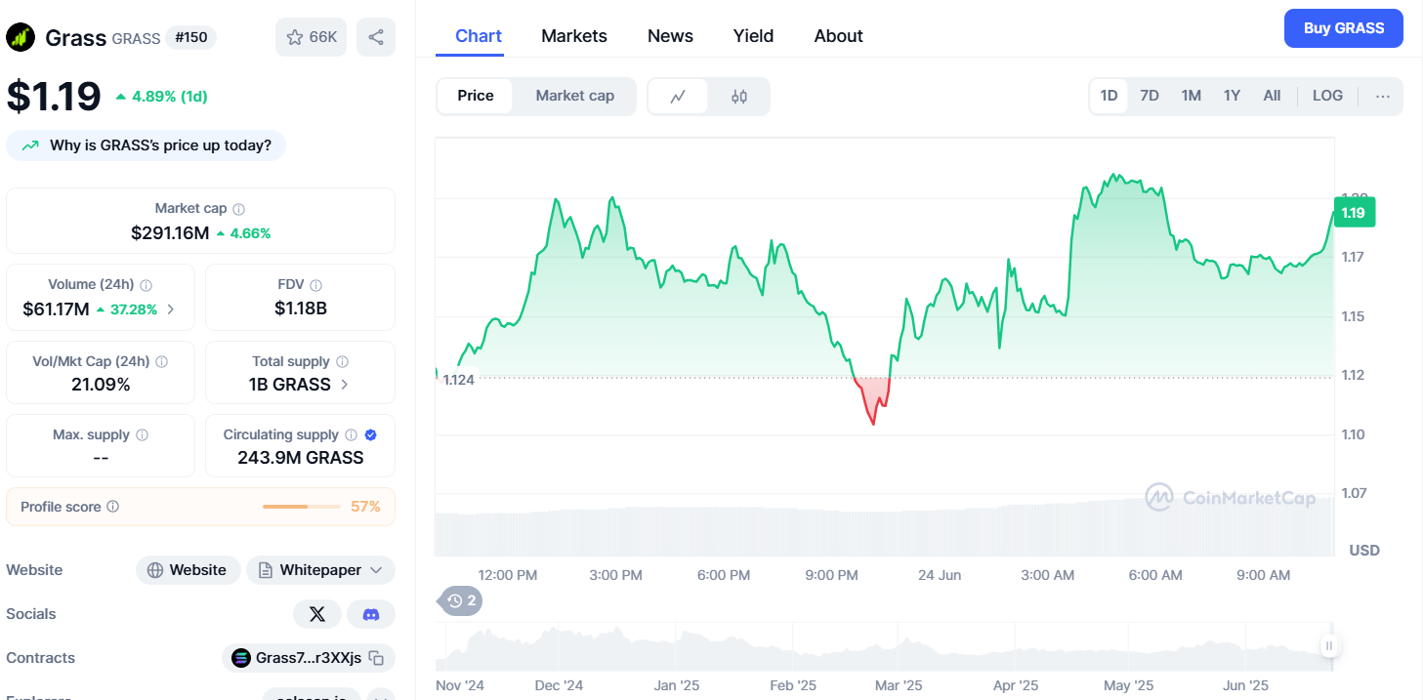Open the Discord social link
The width and height of the screenshot is (1423, 700).
pyautogui.click(x=371, y=614)
